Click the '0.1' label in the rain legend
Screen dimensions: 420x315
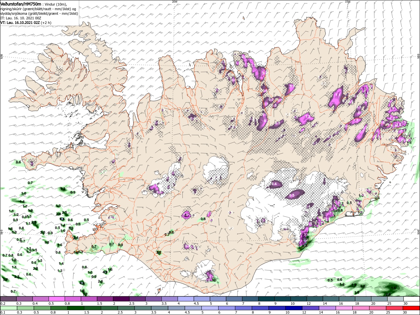(x=3, y=313)
